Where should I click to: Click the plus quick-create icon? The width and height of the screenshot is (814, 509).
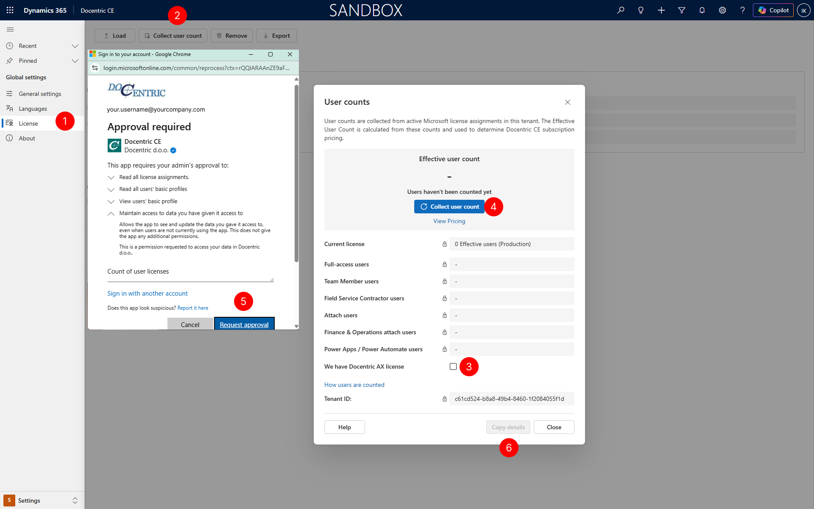pos(661,10)
